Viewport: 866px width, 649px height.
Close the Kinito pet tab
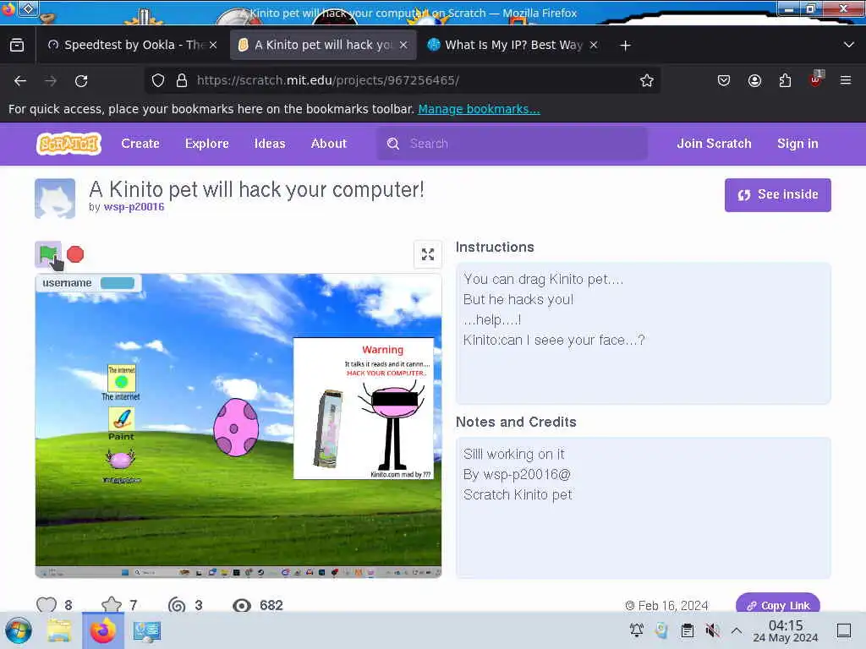click(x=403, y=46)
